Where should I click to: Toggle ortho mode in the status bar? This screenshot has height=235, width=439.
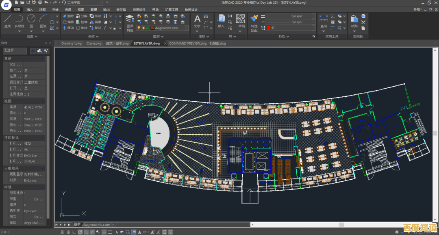pos(74,231)
